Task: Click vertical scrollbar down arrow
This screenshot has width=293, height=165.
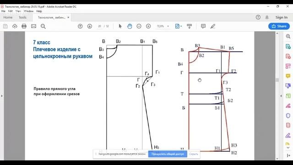Action: [x=277, y=159]
